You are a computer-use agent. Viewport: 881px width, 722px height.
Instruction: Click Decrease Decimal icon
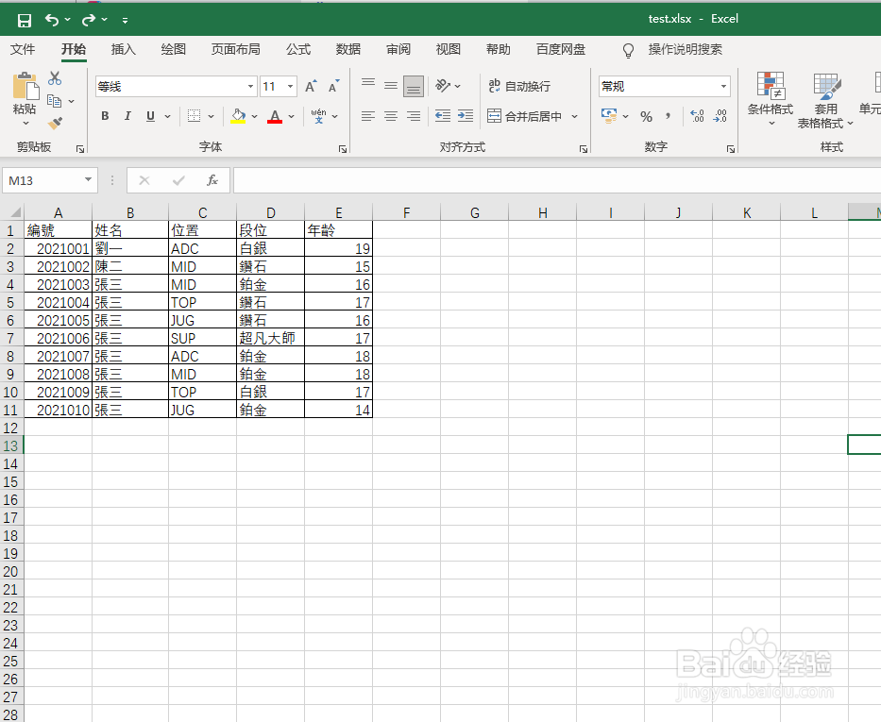click(720, 116)
